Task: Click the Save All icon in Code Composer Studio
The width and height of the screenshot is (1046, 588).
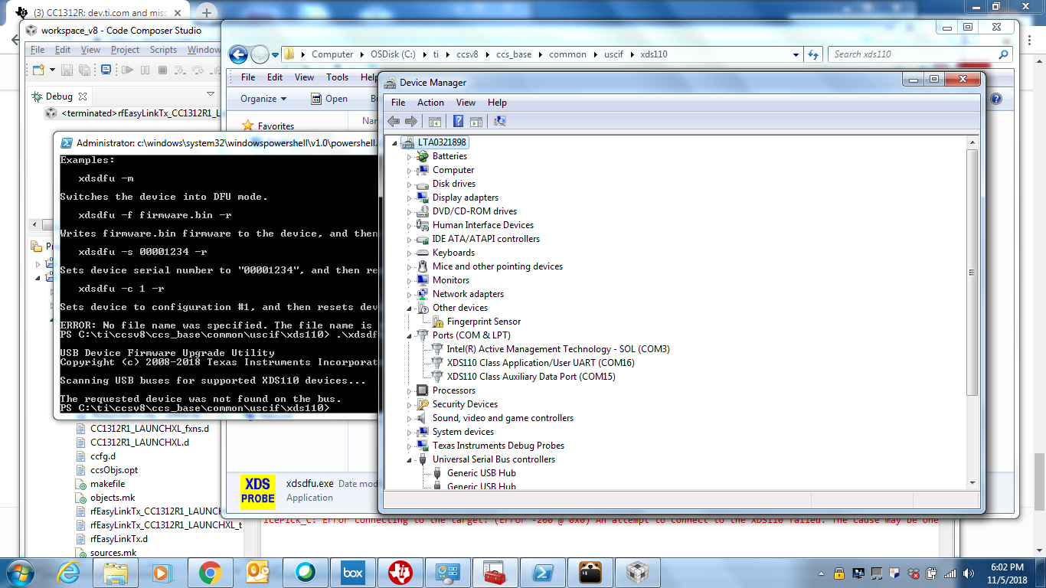Action: click(x=85, y=70)
